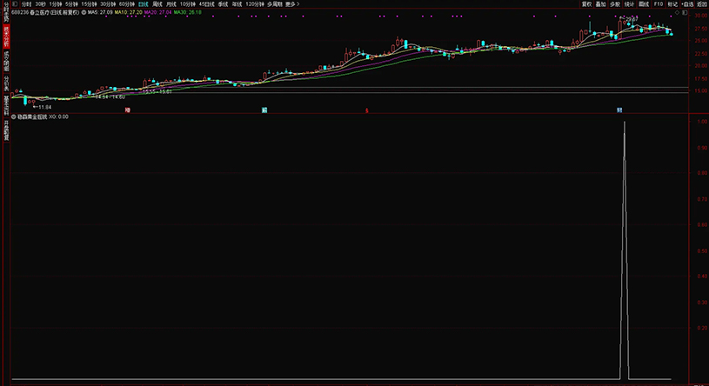This screenshot has height=386, width=709.
Task: Open the 多周期 multi-period view
Action: point(275,4)
